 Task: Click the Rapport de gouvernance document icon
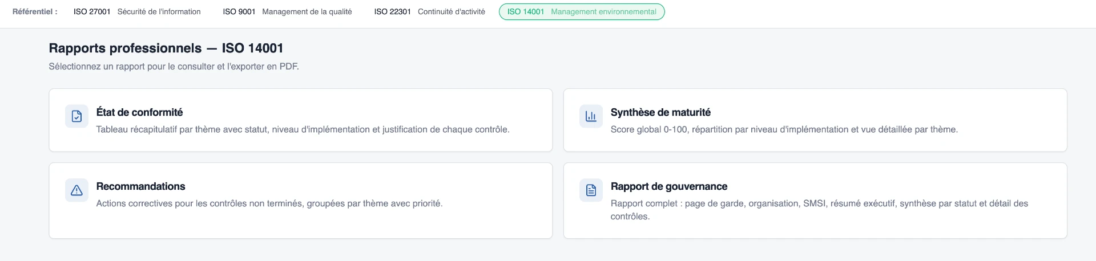click(591, 190)
